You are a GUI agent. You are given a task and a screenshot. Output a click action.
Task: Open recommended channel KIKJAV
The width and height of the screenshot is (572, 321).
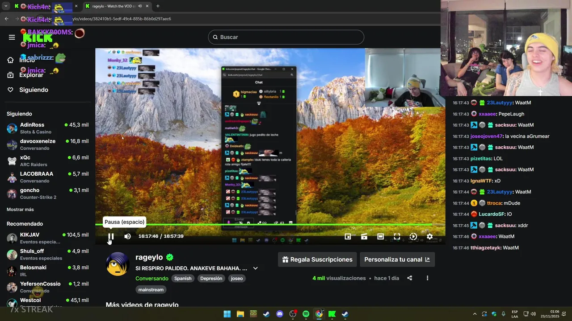coord(48,238)
